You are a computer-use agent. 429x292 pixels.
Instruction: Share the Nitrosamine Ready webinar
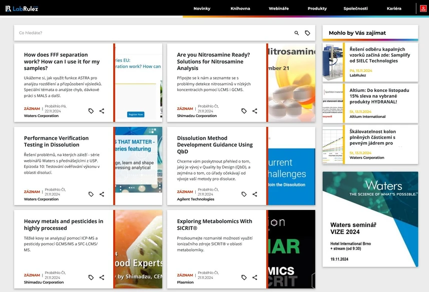[x=255, y=111]
